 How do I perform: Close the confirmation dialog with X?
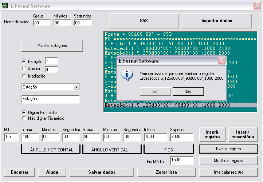pos(221,61)
